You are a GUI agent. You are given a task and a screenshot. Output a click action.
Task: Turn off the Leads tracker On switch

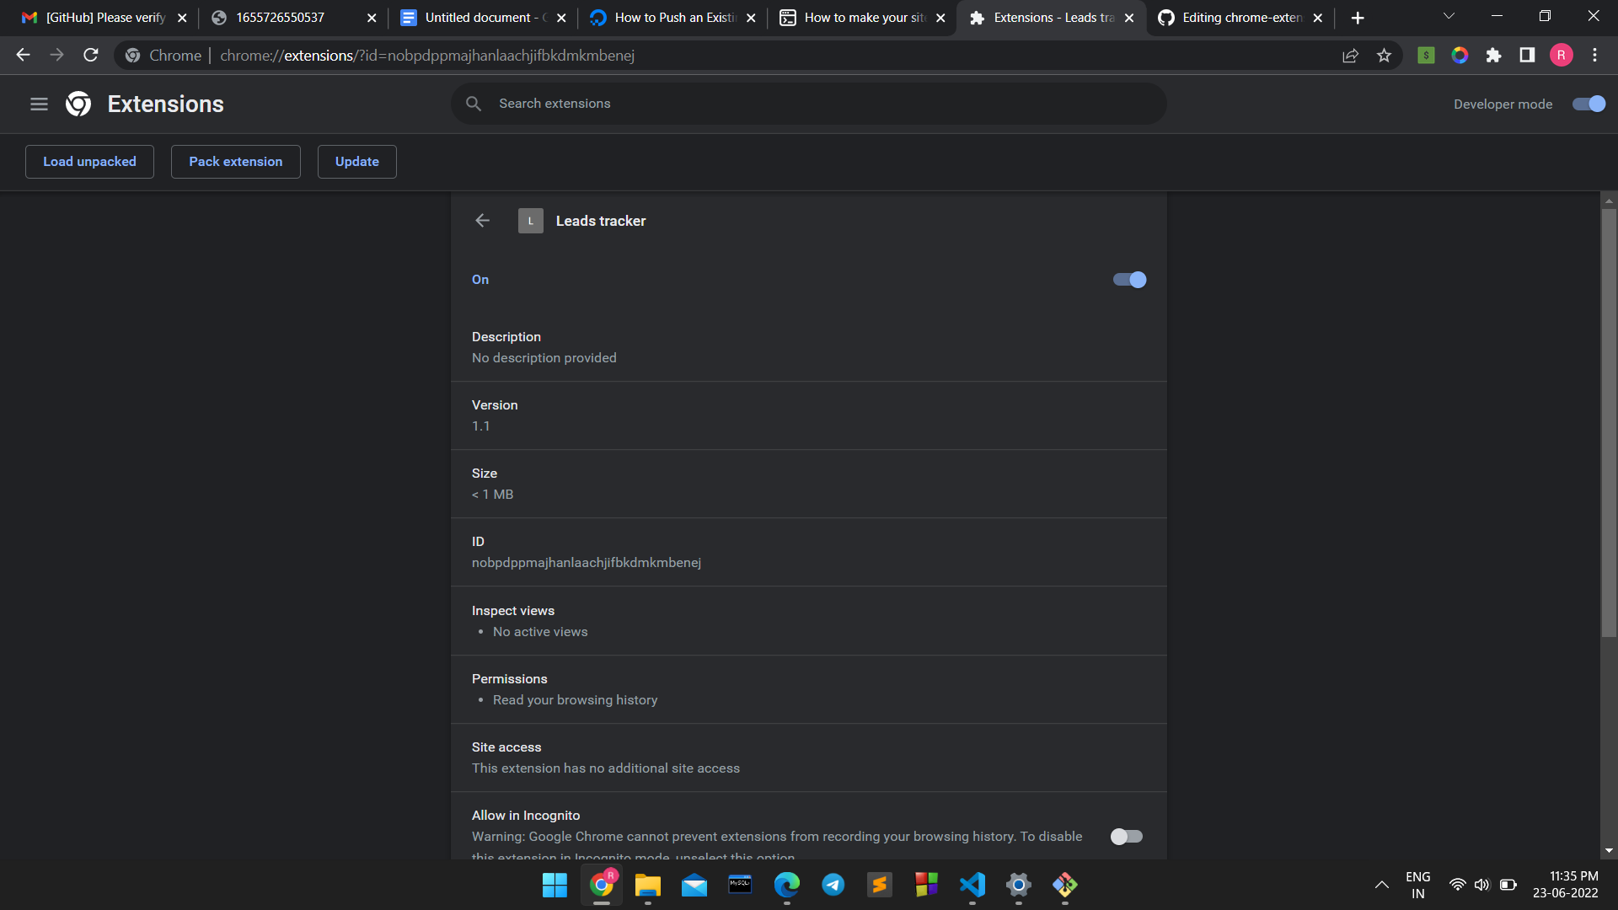pyautogui.click(x=1128, y=279)
